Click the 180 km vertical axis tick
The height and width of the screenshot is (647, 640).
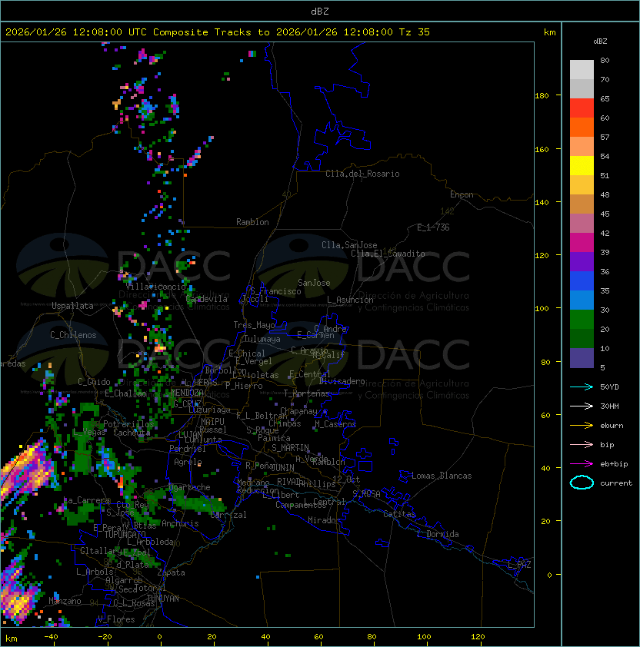click(542, 96)
